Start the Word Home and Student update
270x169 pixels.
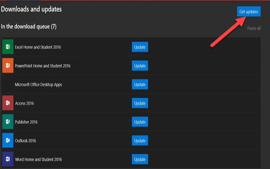click(x=140, y=159)
